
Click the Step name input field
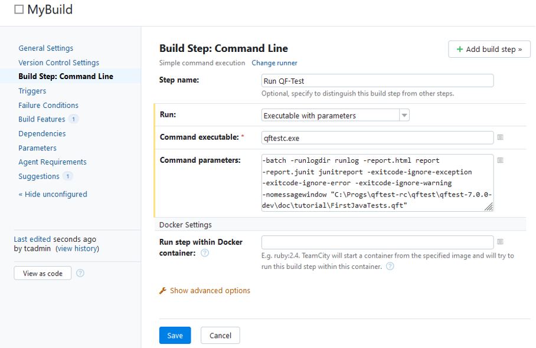pos(377,81)
